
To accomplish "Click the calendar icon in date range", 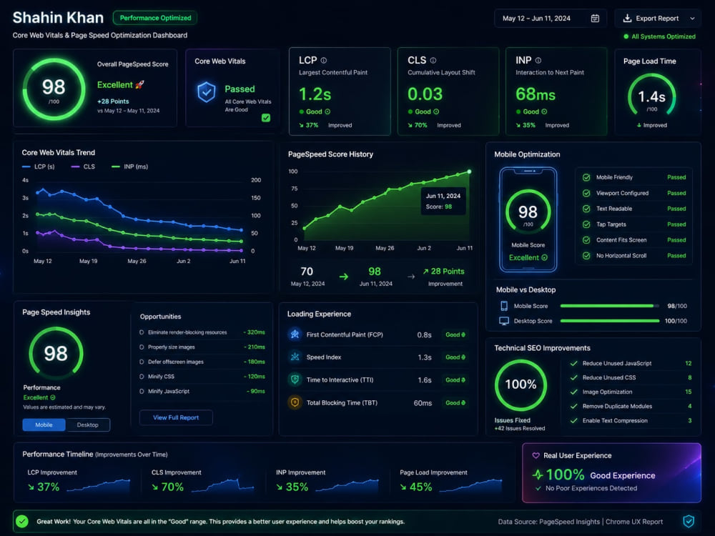I will (x=595, y=19).
